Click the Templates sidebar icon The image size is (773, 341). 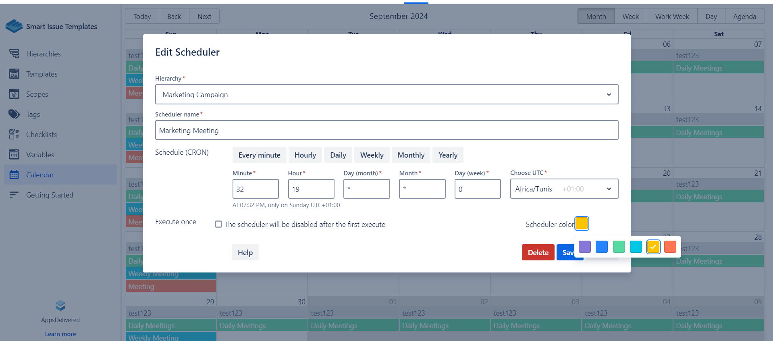[x=14, y=74]
